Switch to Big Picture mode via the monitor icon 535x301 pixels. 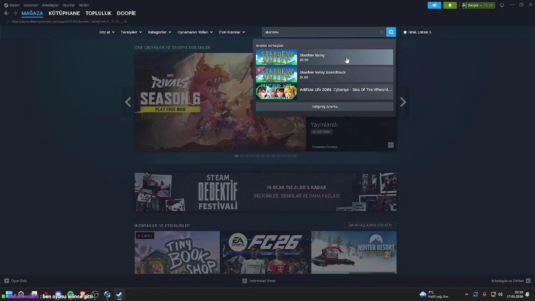(502, 5)
